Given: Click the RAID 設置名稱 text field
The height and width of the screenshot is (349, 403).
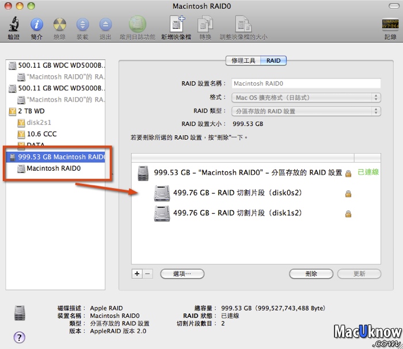Looking at the screenshot, I should click(306, 83).
